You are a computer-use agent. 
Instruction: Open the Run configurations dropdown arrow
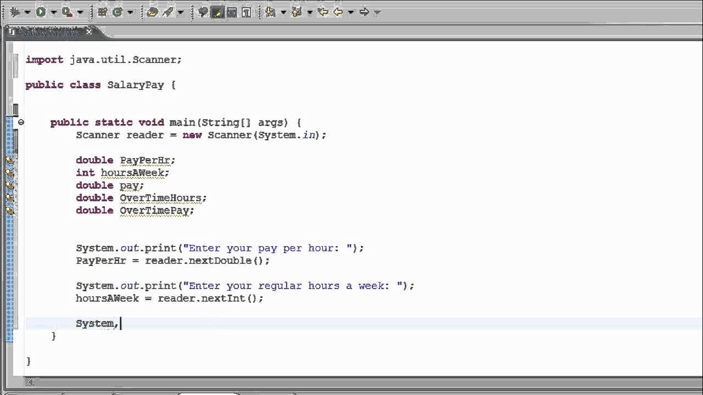tap(53, 12)
